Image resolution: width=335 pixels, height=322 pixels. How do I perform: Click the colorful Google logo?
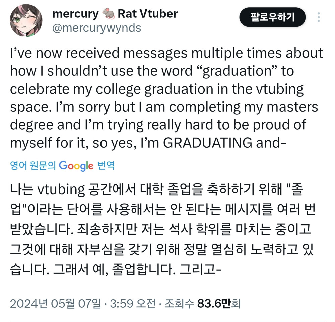click(x=76, y=166)
